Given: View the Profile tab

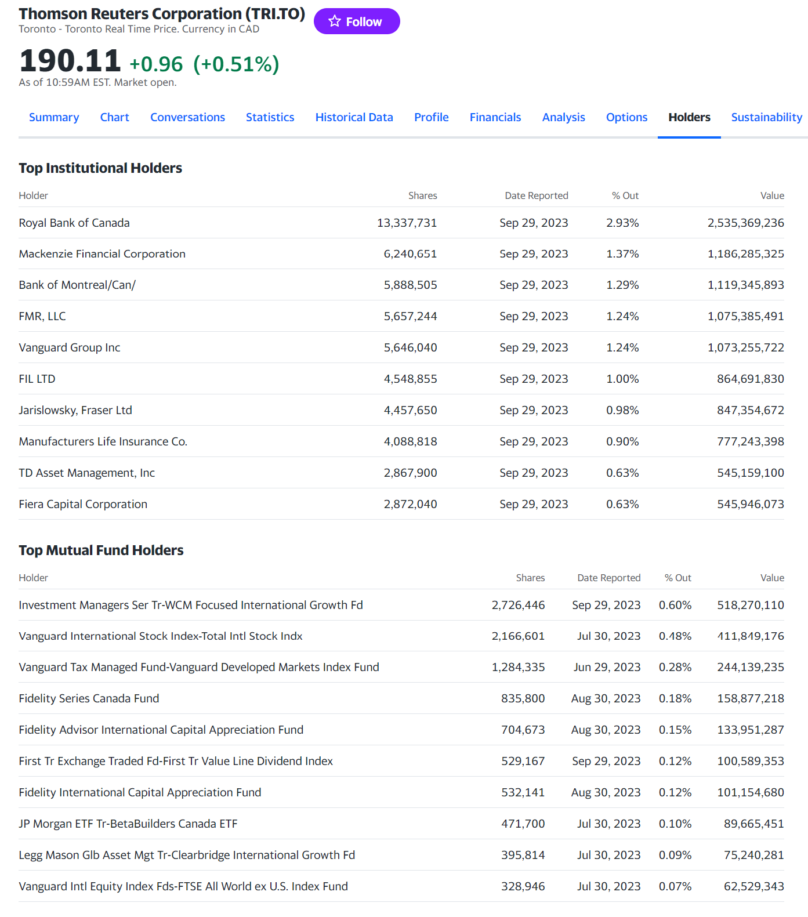Looking at the screenshot, I should click(x=431, y=117).
